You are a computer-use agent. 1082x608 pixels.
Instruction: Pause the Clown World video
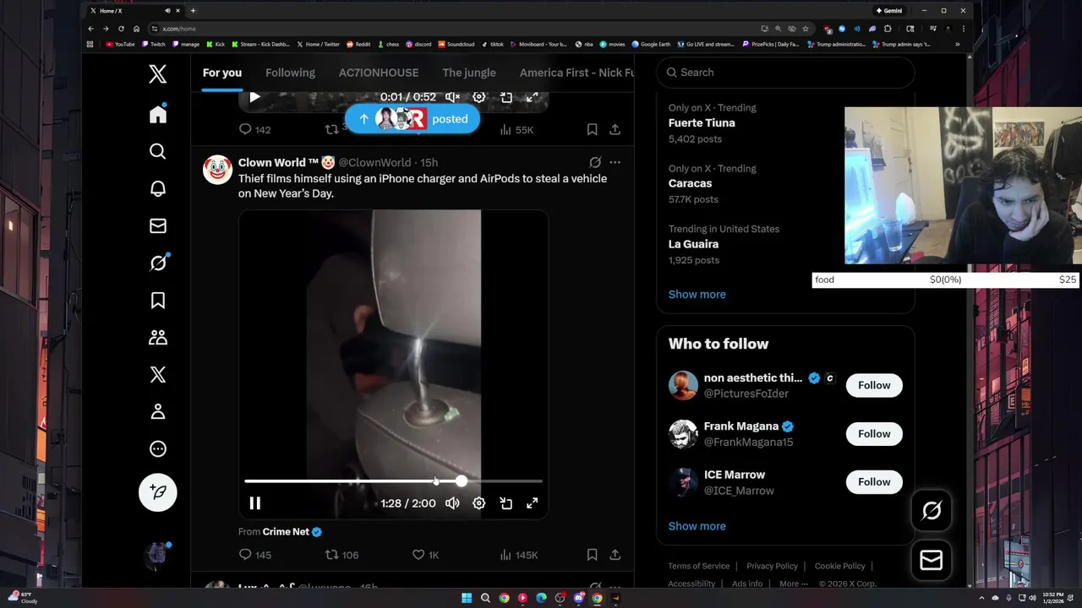254,503
